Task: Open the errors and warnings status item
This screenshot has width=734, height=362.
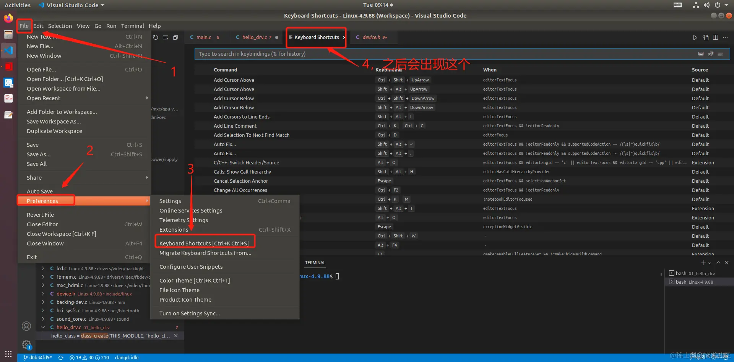Action: click(89, 358)
